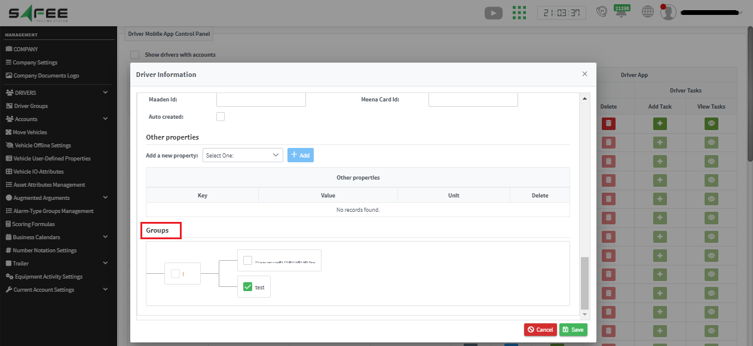Expand the Augmented Arguments chevron

(105, 197)
